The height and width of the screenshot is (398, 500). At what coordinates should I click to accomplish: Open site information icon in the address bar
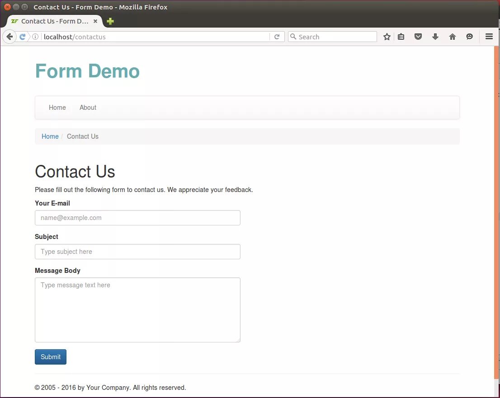click(35, 37)
